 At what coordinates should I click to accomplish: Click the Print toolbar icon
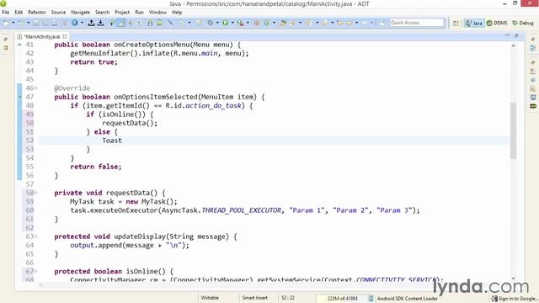pos(54,23)
